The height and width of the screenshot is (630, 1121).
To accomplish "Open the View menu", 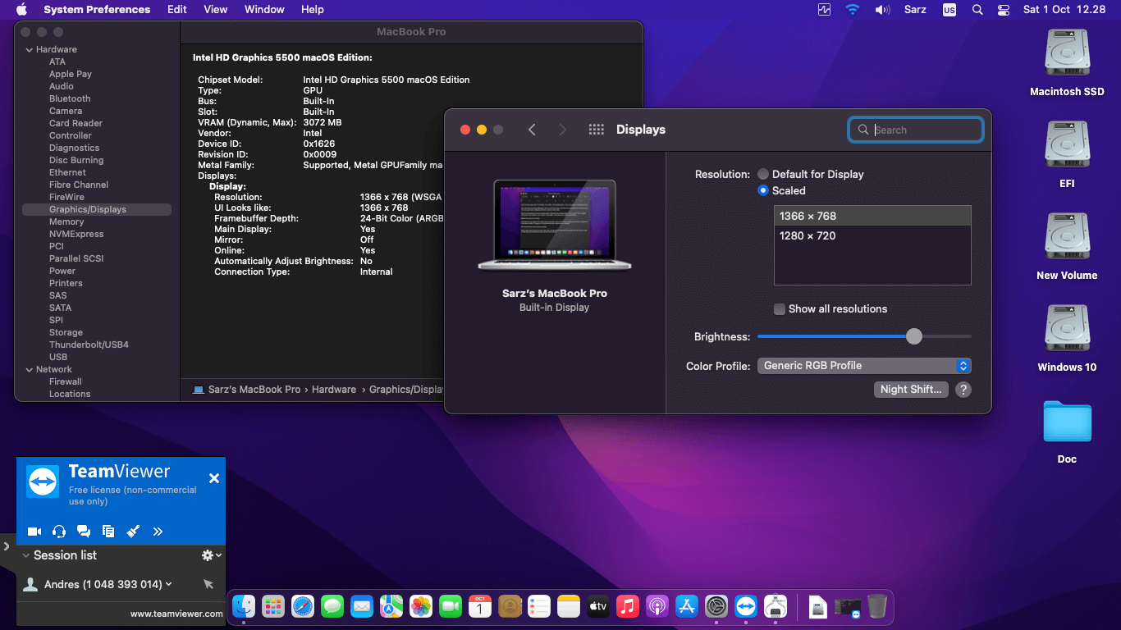I will coord(215,9).
